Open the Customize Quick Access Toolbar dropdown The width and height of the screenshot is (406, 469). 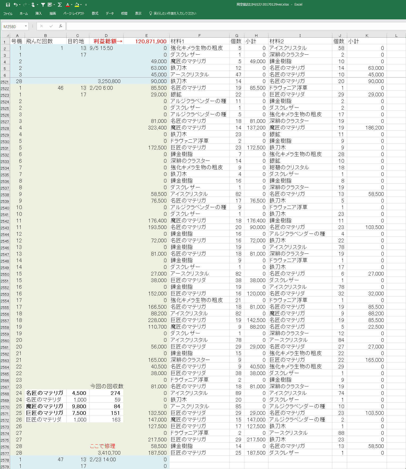click(x=86, y=5)
